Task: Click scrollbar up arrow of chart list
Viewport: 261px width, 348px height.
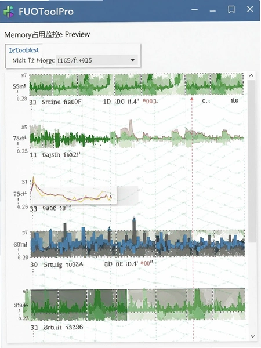Action: (251, 75)
